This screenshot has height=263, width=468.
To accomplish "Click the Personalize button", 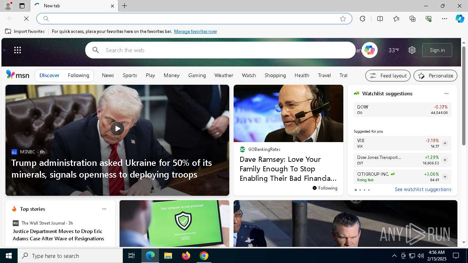I will (435, 76).
